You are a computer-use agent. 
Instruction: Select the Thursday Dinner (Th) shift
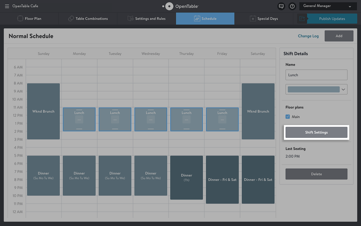tap(186, 177)
